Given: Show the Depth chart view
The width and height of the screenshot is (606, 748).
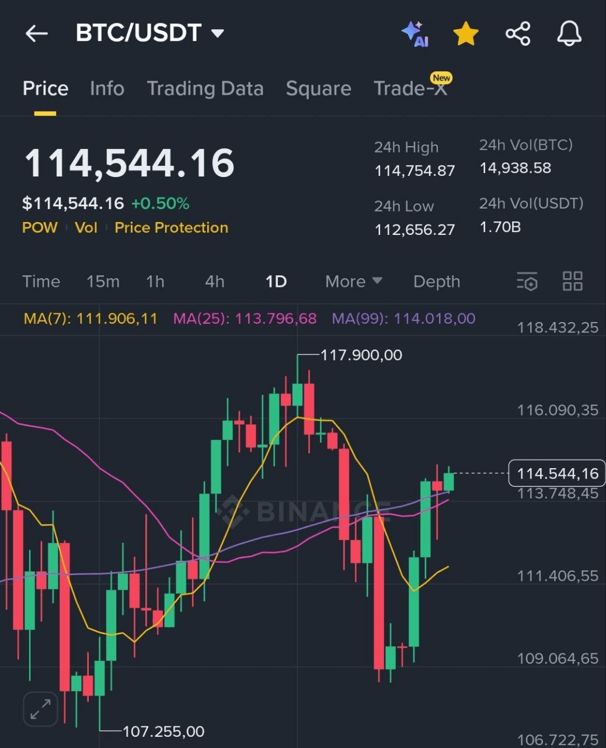Looking at the screenshot, I should [437, 282].
